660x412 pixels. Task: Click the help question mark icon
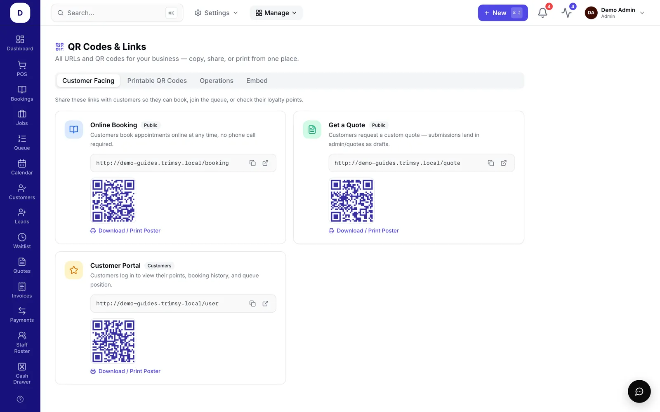pyautogui.click(x=20, y=399)
